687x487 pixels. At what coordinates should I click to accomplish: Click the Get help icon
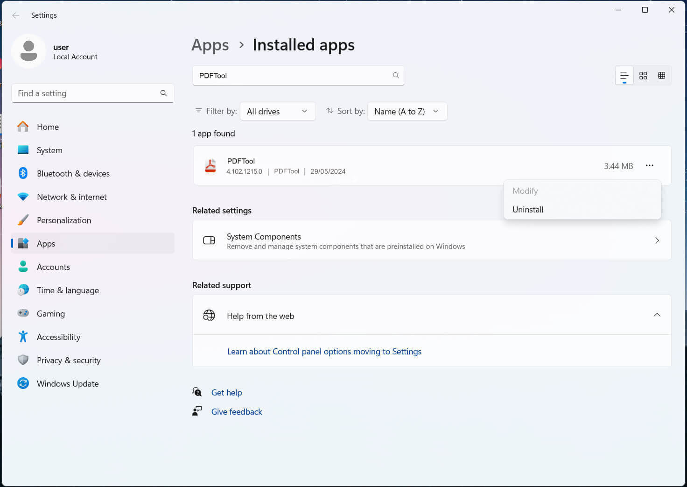pyautogui.click(x=197, y=392)
